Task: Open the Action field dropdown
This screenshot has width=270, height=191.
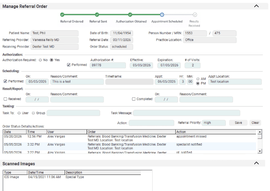Action: pos(151,123)
